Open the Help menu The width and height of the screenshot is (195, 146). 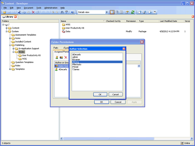click(62, 8)
